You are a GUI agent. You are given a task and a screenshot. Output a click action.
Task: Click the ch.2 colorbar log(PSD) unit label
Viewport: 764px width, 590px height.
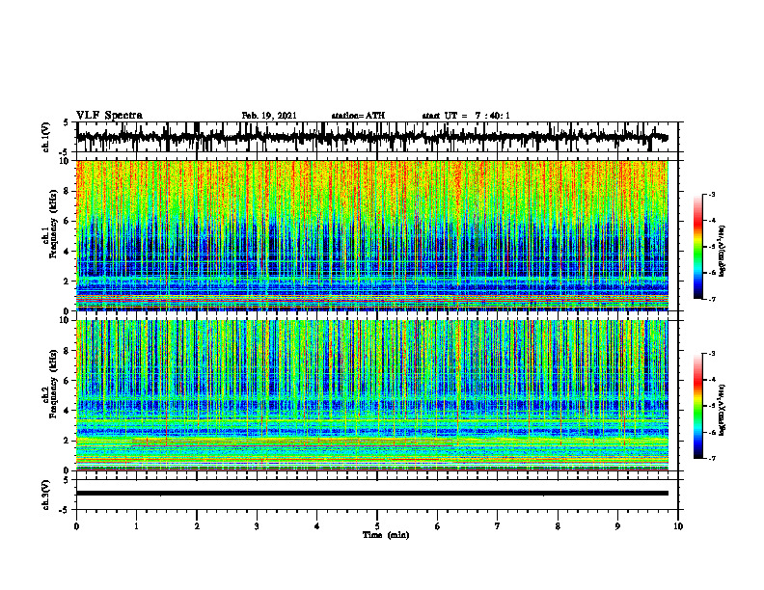pos(723,409)
